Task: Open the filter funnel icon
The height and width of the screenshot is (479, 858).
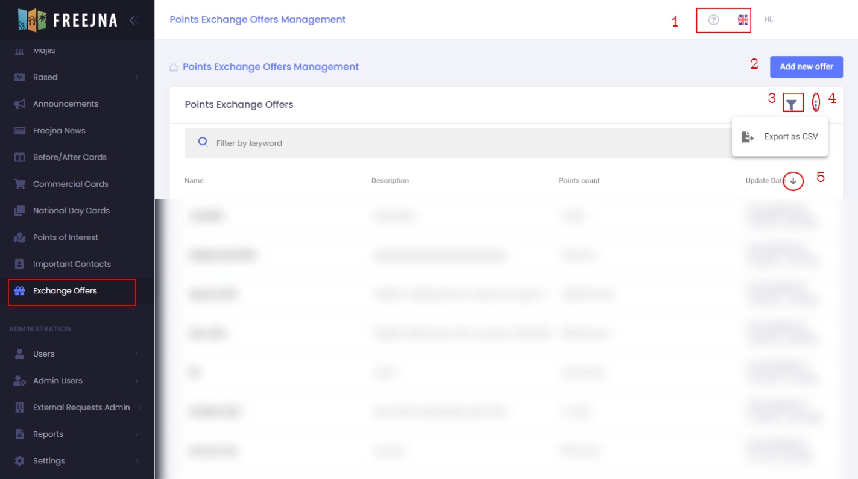Action: click(792, 104)
